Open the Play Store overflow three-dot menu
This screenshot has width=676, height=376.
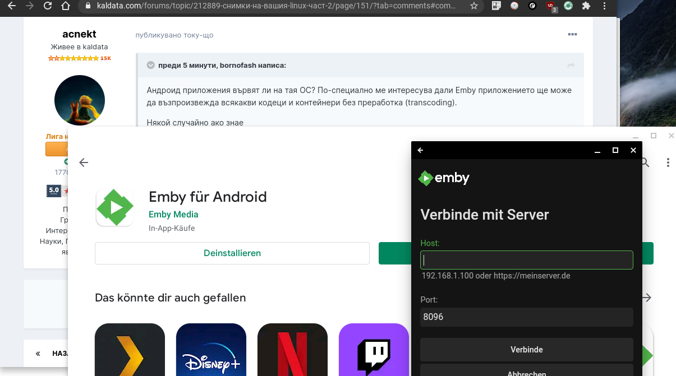[x=668, y=163]
